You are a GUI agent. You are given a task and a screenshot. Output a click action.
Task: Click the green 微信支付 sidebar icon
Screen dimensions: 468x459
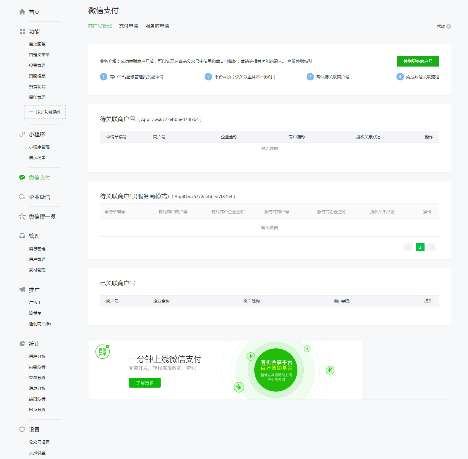pos(22,177)
